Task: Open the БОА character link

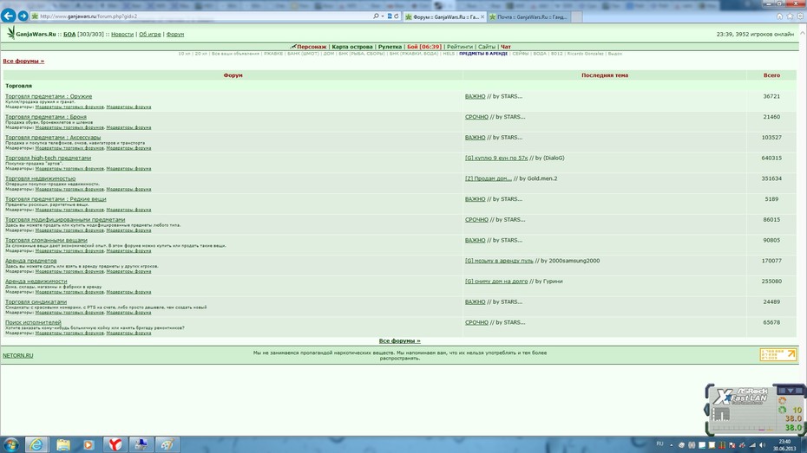Action: tap(69, 35)
